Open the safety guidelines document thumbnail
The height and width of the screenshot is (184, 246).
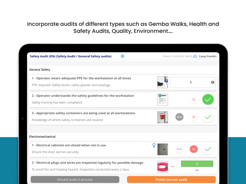[162, 100]
